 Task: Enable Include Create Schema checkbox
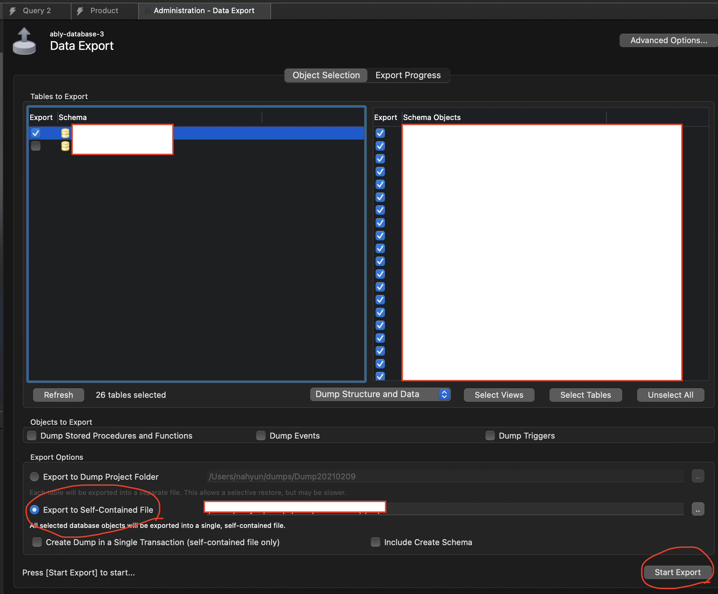tap(376, 542)
